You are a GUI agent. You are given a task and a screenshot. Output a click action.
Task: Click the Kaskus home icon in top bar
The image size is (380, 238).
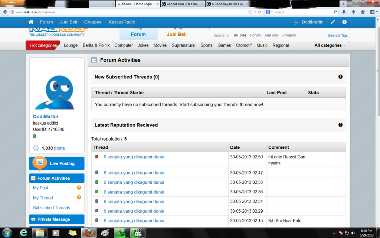(x=31, y=22)
